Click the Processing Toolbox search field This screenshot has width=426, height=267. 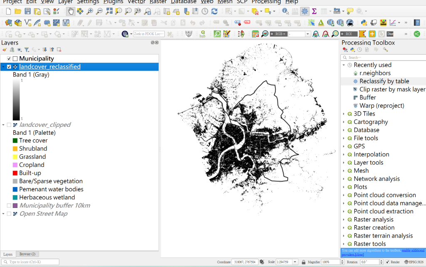point(383,57)
